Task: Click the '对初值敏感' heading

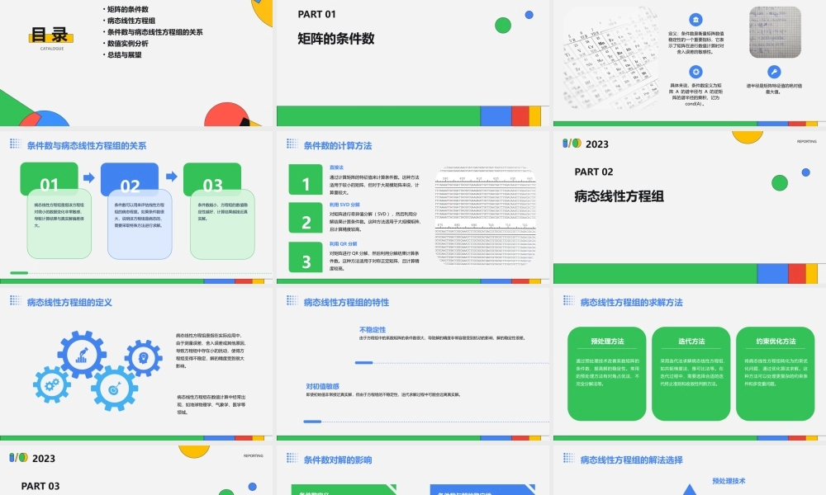Action: tap(322, 386)
